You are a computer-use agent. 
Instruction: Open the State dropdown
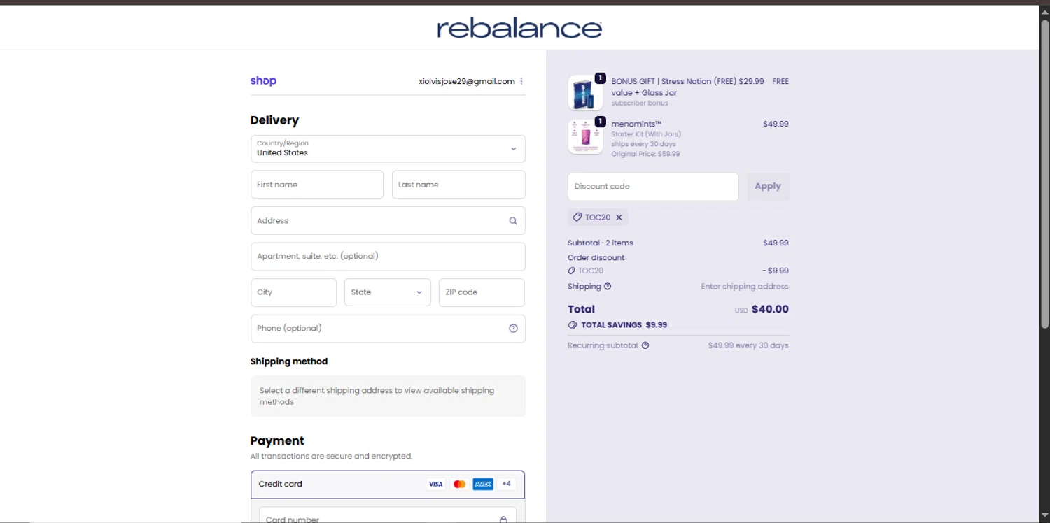click(x=388, y=292)
